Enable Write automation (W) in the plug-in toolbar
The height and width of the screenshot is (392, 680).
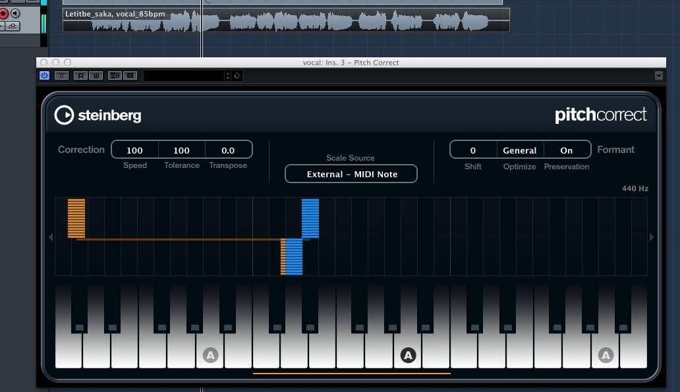coord(96,76)
